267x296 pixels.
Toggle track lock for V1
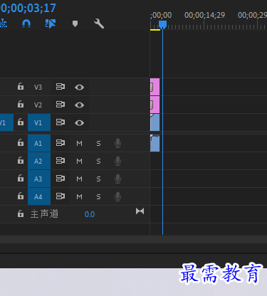point(21,122)
